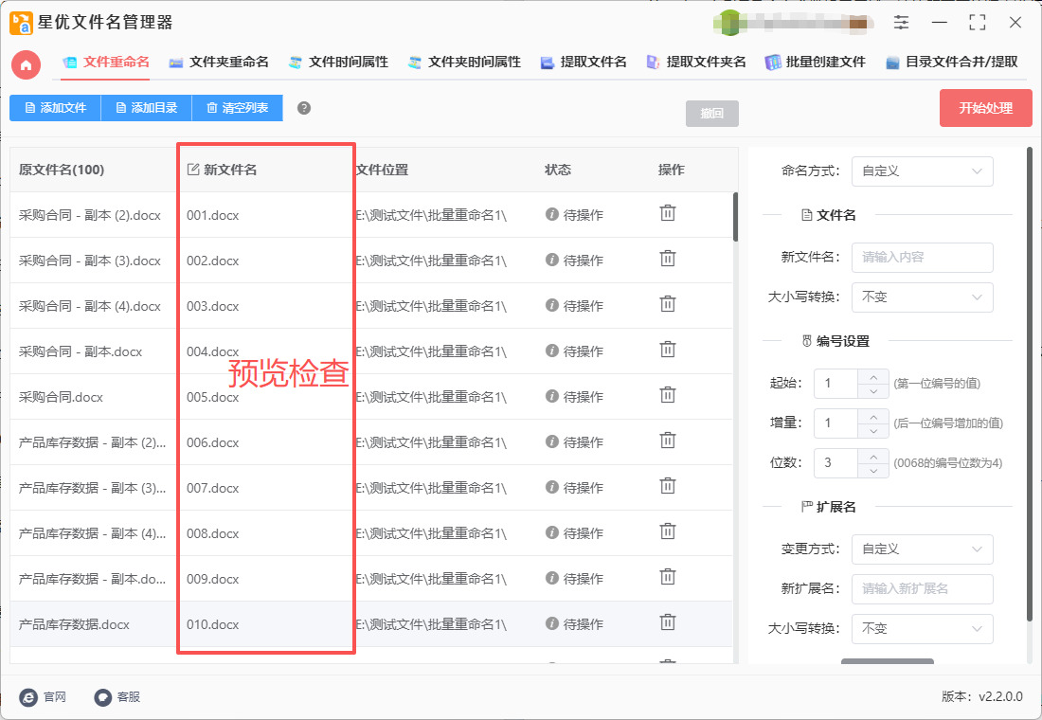Open the settings sliders icon in title bar
1042x720 pixels.
click(x=901, y=23)
